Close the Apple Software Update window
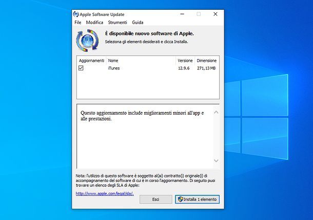Viewport: 313px width, 220px height. (x=216, y=14)
